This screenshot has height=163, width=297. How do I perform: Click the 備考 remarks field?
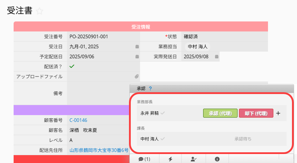tap(97, 93)
